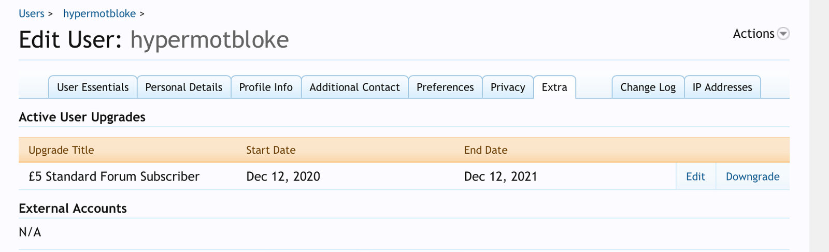This screenshot has height=252, width=829.
Task: Select the Additional Contact tab
Action: tap(355, 87)
